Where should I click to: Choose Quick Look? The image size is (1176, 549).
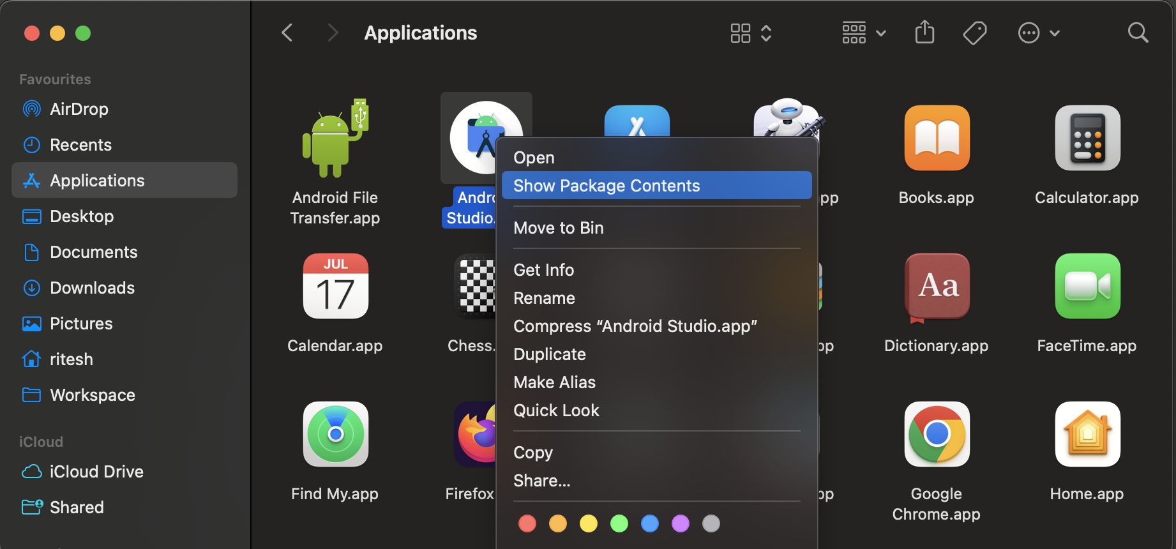coord(657,410)
